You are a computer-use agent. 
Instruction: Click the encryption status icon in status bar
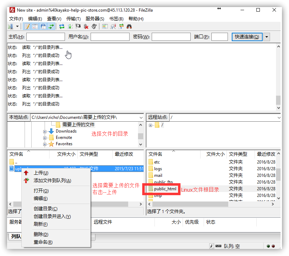(x=212, y=246)
